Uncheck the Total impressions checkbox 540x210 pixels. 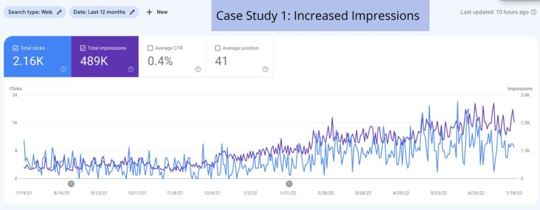(83, 48)
